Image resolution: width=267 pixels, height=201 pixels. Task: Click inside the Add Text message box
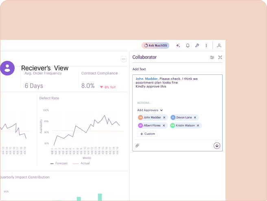coord(177,113)
